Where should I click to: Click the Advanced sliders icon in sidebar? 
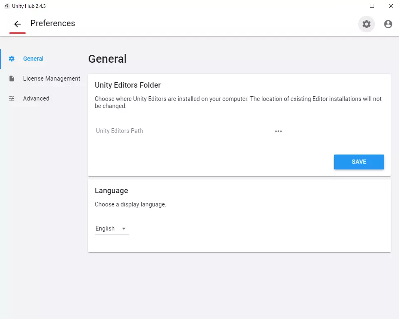(x=12, y=98)
